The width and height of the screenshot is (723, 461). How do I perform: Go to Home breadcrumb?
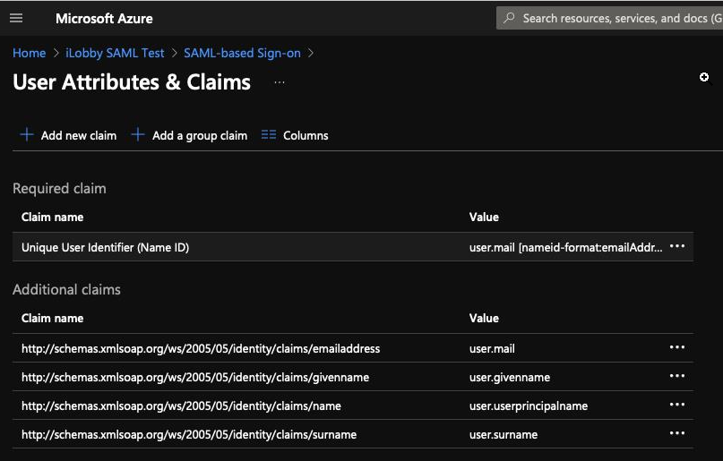(x=29, y=53)
